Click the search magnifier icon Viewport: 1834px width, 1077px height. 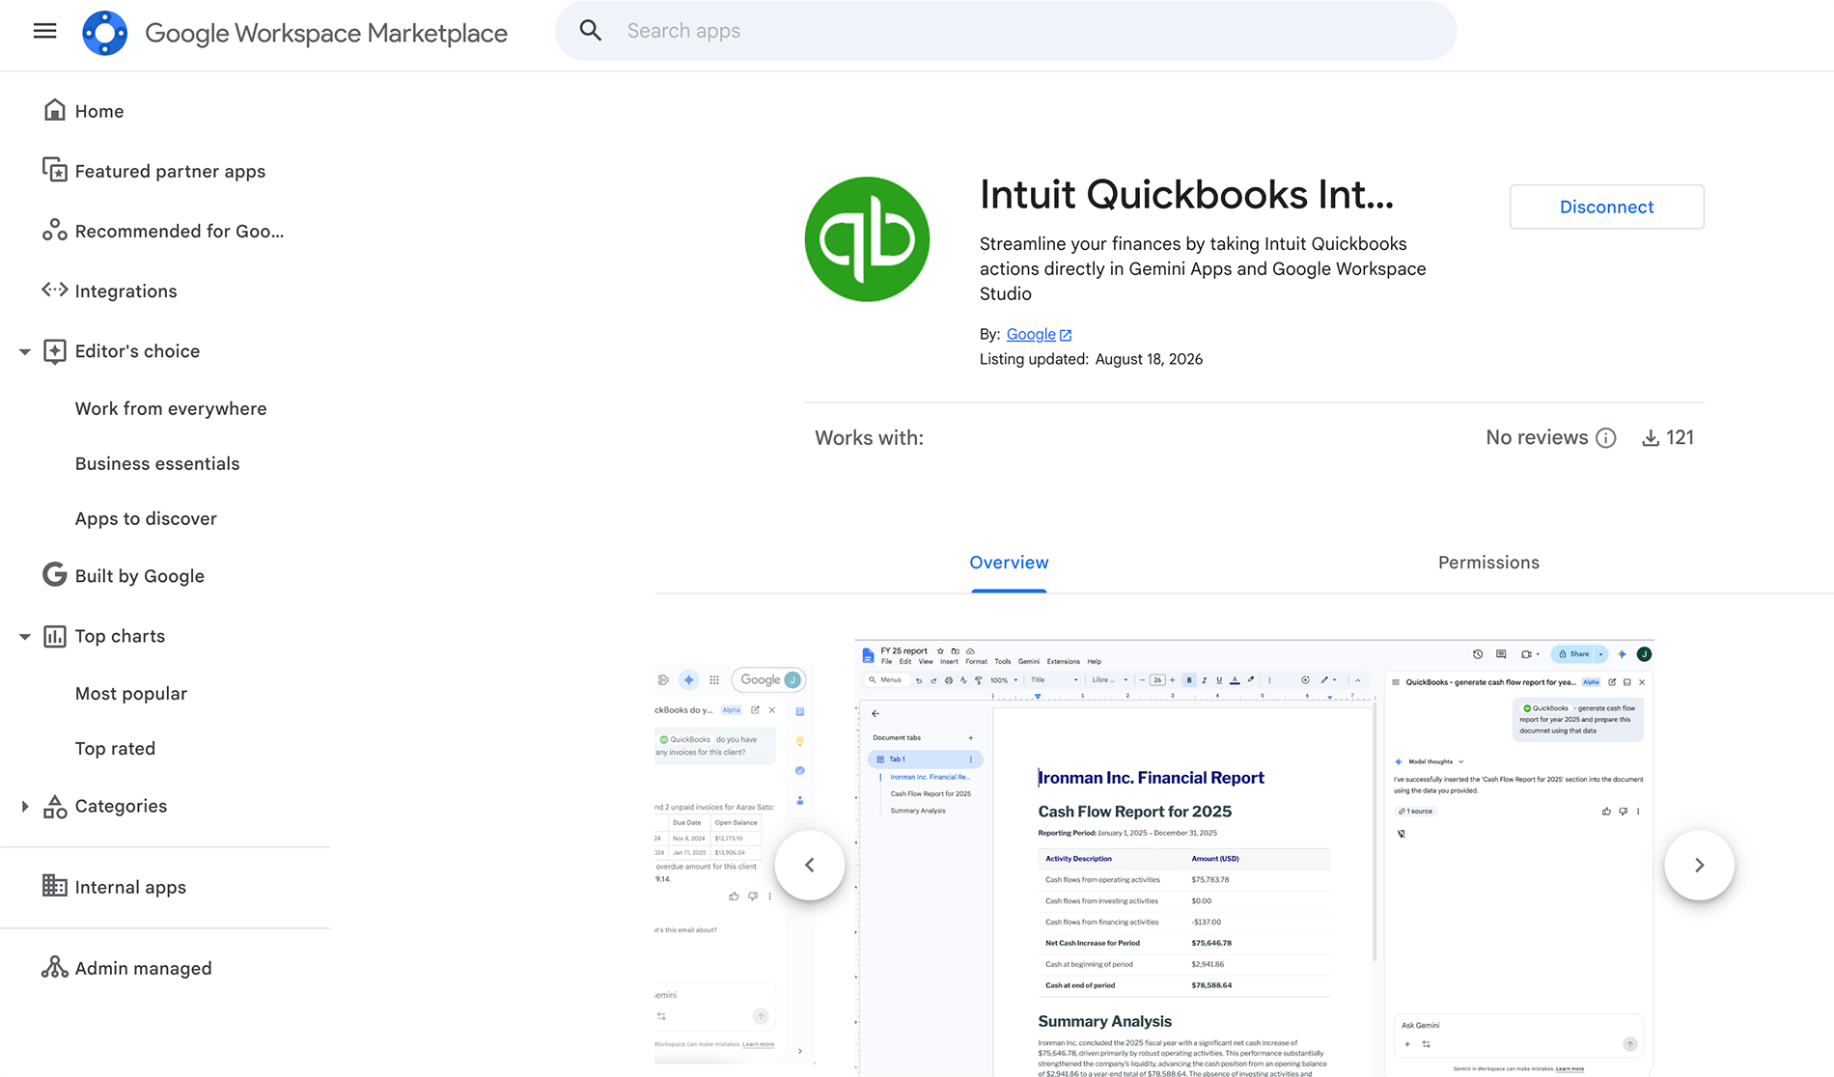point(591,31)
